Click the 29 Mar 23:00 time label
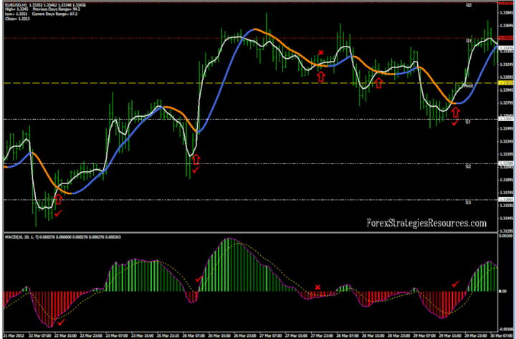This screenshot has height=339, width=516. [476, 335]
